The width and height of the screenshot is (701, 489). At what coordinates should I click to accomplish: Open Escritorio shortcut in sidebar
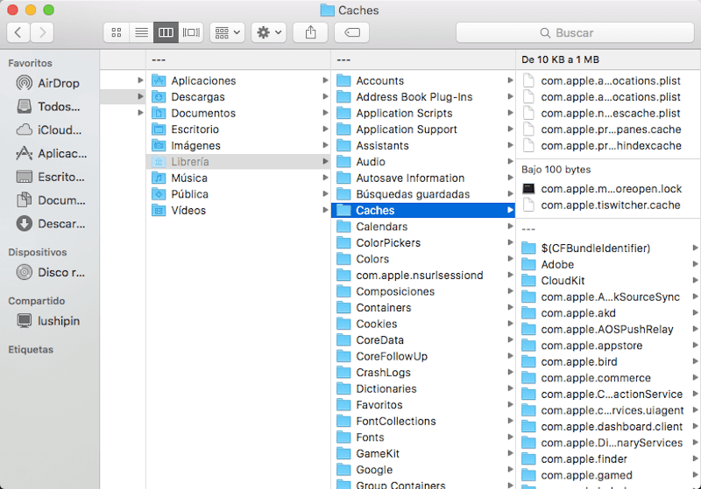(x=50, y=177)
